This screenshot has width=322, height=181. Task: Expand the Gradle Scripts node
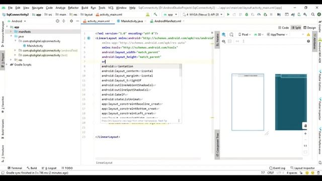[x=7, y=64]
